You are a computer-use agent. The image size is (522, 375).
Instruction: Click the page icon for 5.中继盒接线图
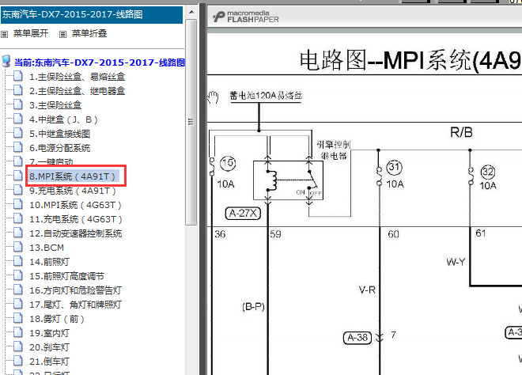point(18,133)
